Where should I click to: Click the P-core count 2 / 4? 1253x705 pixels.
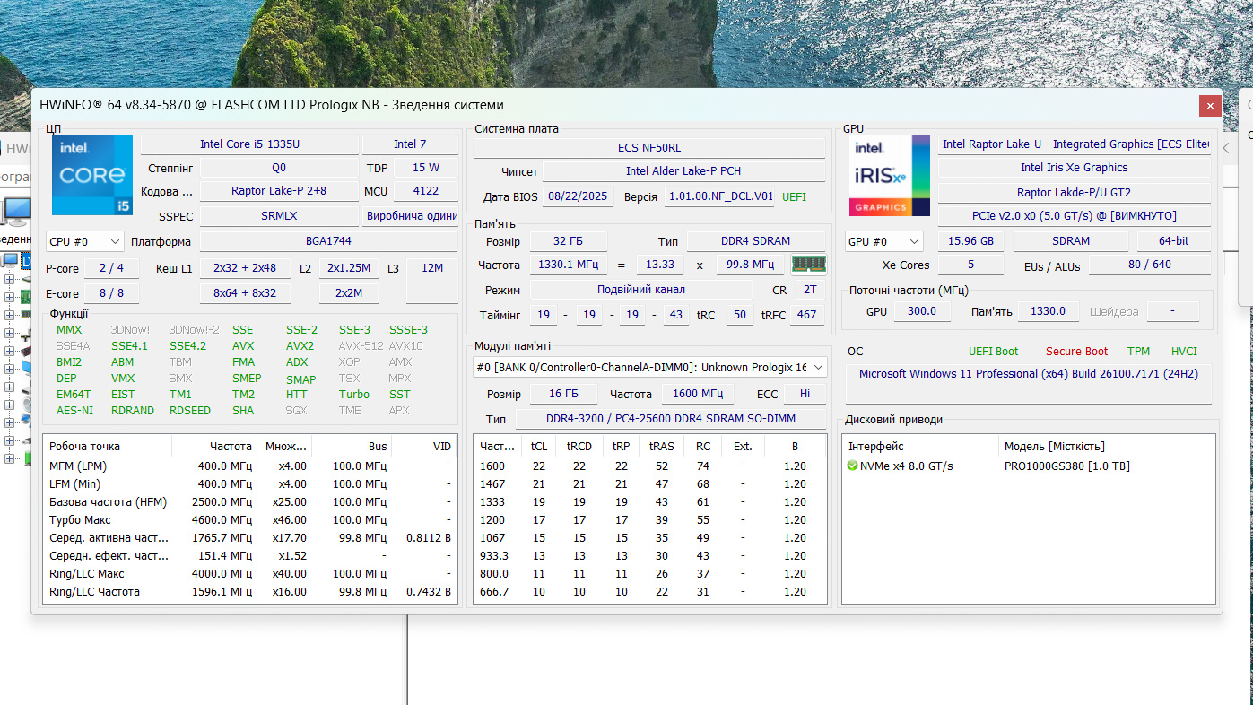tap(111, 268)
